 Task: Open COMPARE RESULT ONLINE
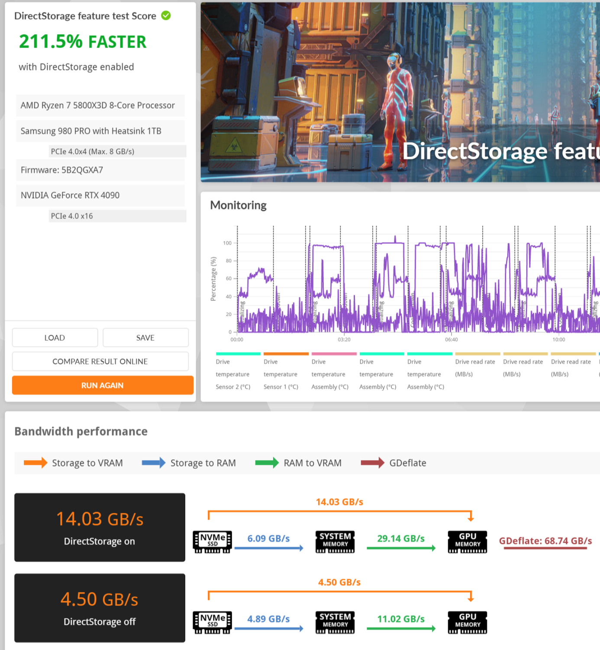tap(100, 362)
